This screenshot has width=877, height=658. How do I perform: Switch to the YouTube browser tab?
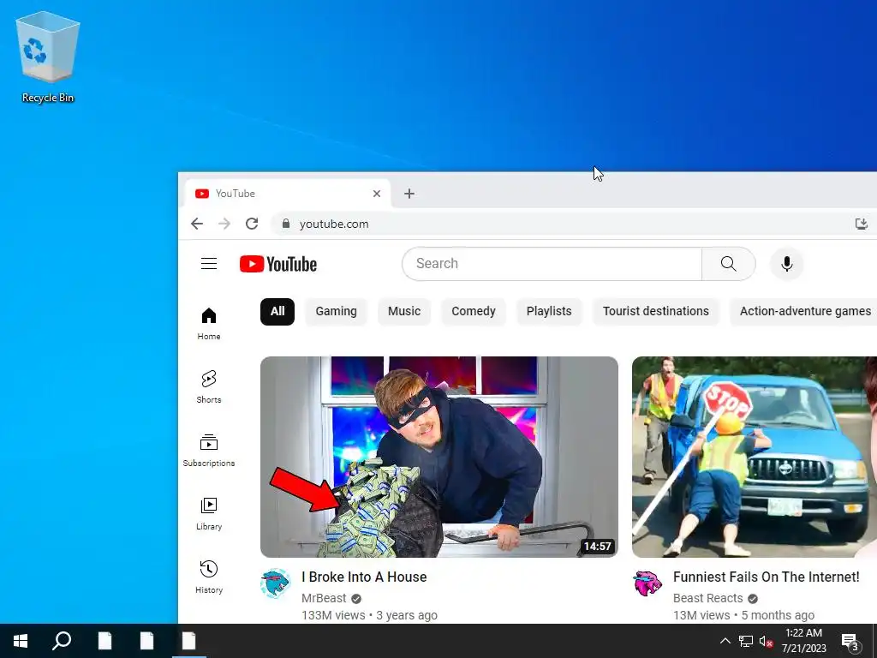[287, 194]
